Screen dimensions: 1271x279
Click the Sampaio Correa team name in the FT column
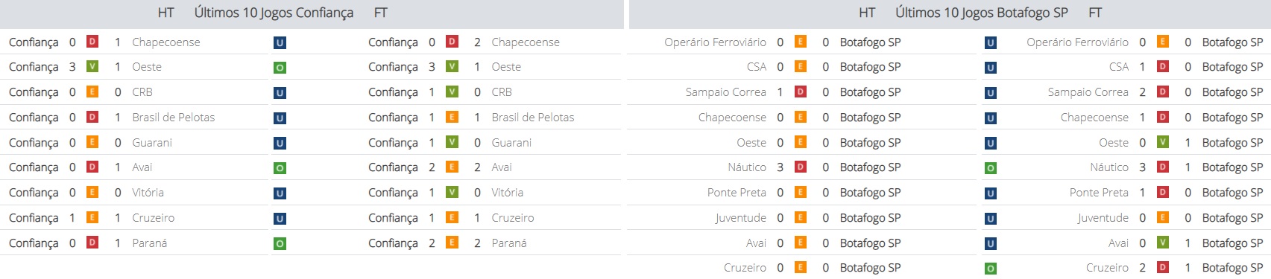point(1088,92)
